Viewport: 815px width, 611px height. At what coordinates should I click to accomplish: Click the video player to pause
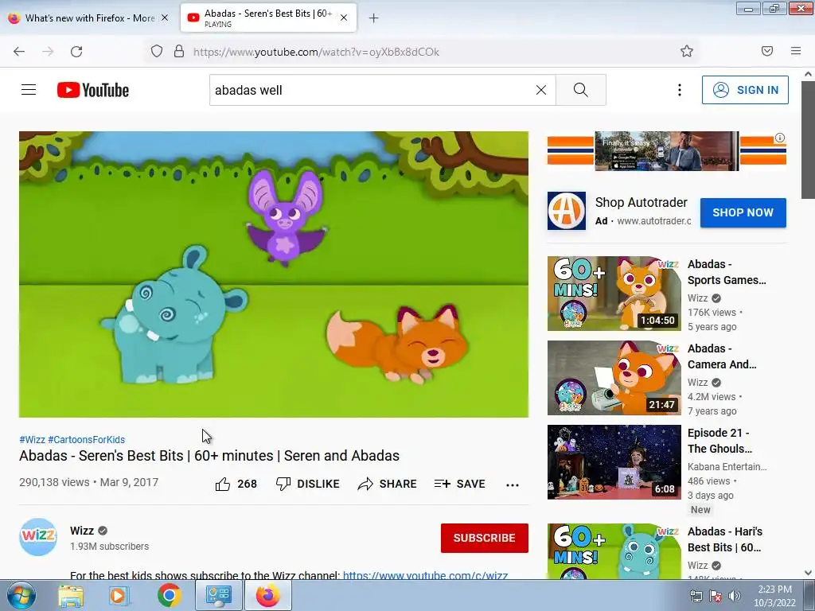coord(274,274)
